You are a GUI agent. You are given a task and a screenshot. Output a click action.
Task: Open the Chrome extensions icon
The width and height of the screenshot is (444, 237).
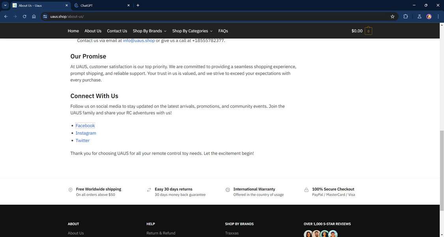click(x=405, y=16)
